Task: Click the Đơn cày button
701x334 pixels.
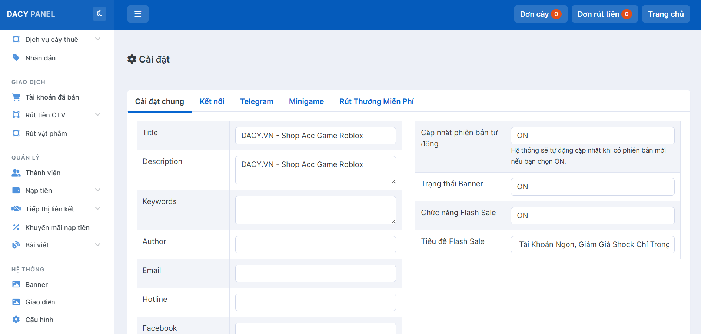Action: point(541,14)
